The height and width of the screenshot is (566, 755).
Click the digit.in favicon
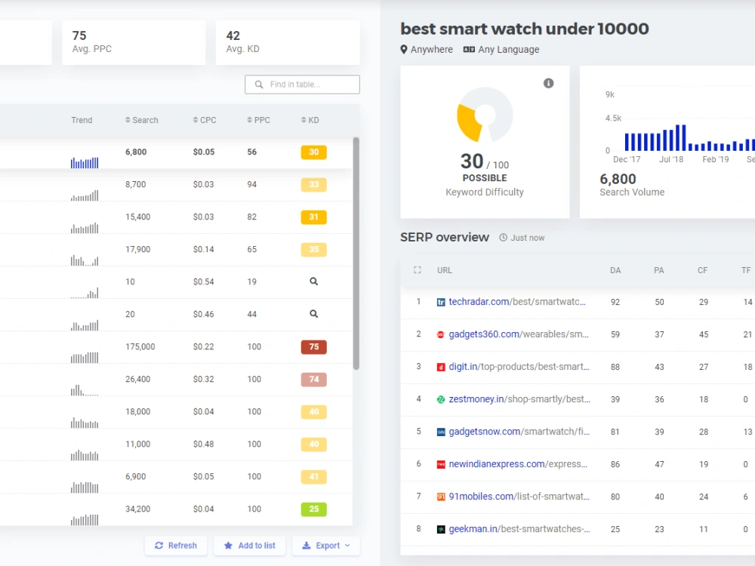[x=441, y=367]
